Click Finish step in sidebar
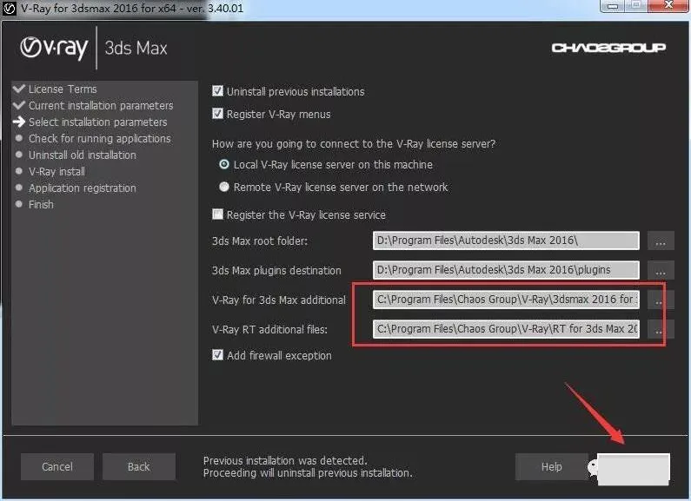Image resolution: width=691 pixels, height=501 pixels. point(41,204)
